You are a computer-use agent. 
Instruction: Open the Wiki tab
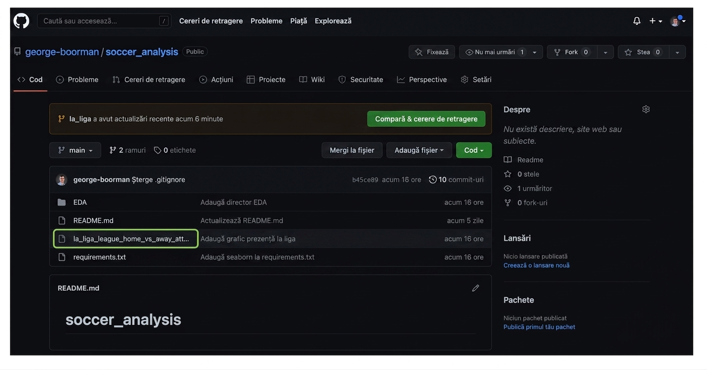312,79
